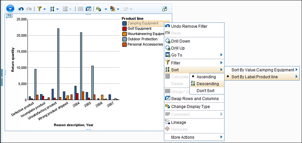302x143 pixels.
Task: Open More Actions menu entry
Action: [194, 137]
